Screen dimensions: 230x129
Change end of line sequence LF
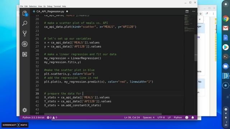coord(169,118)
